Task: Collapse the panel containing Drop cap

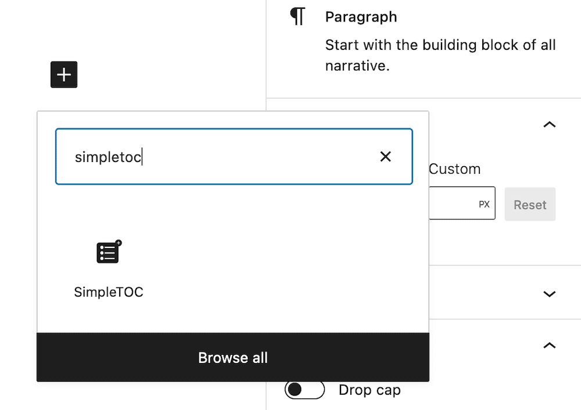Action: coord(549,346)
